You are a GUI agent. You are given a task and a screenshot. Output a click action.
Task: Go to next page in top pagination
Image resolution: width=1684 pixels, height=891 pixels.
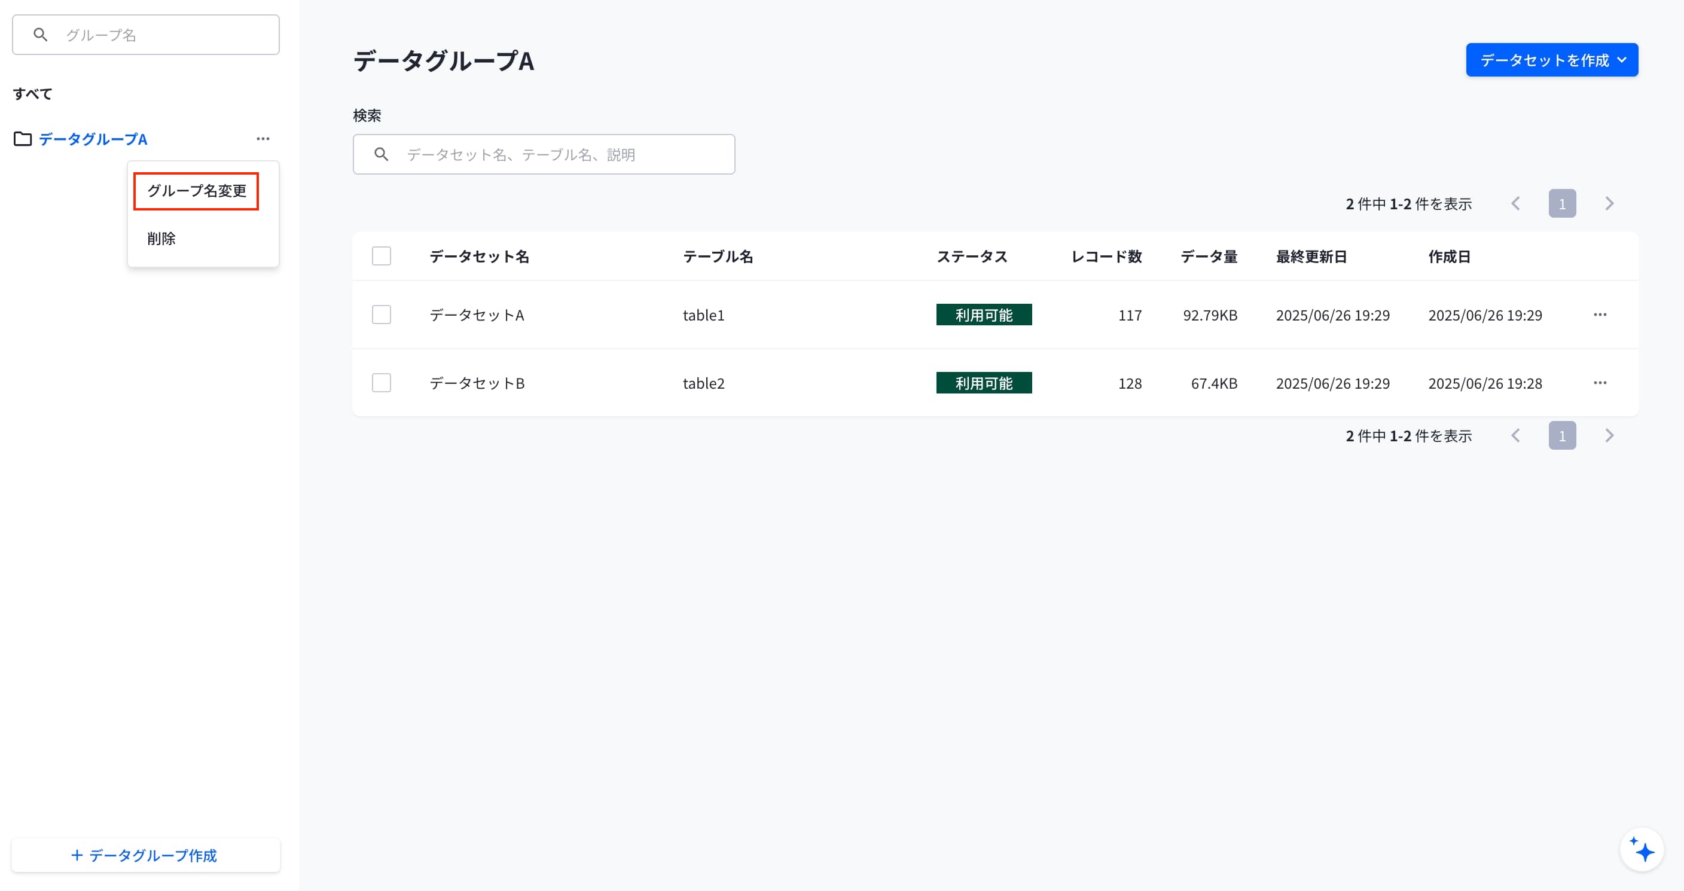tap(1609, 203)
